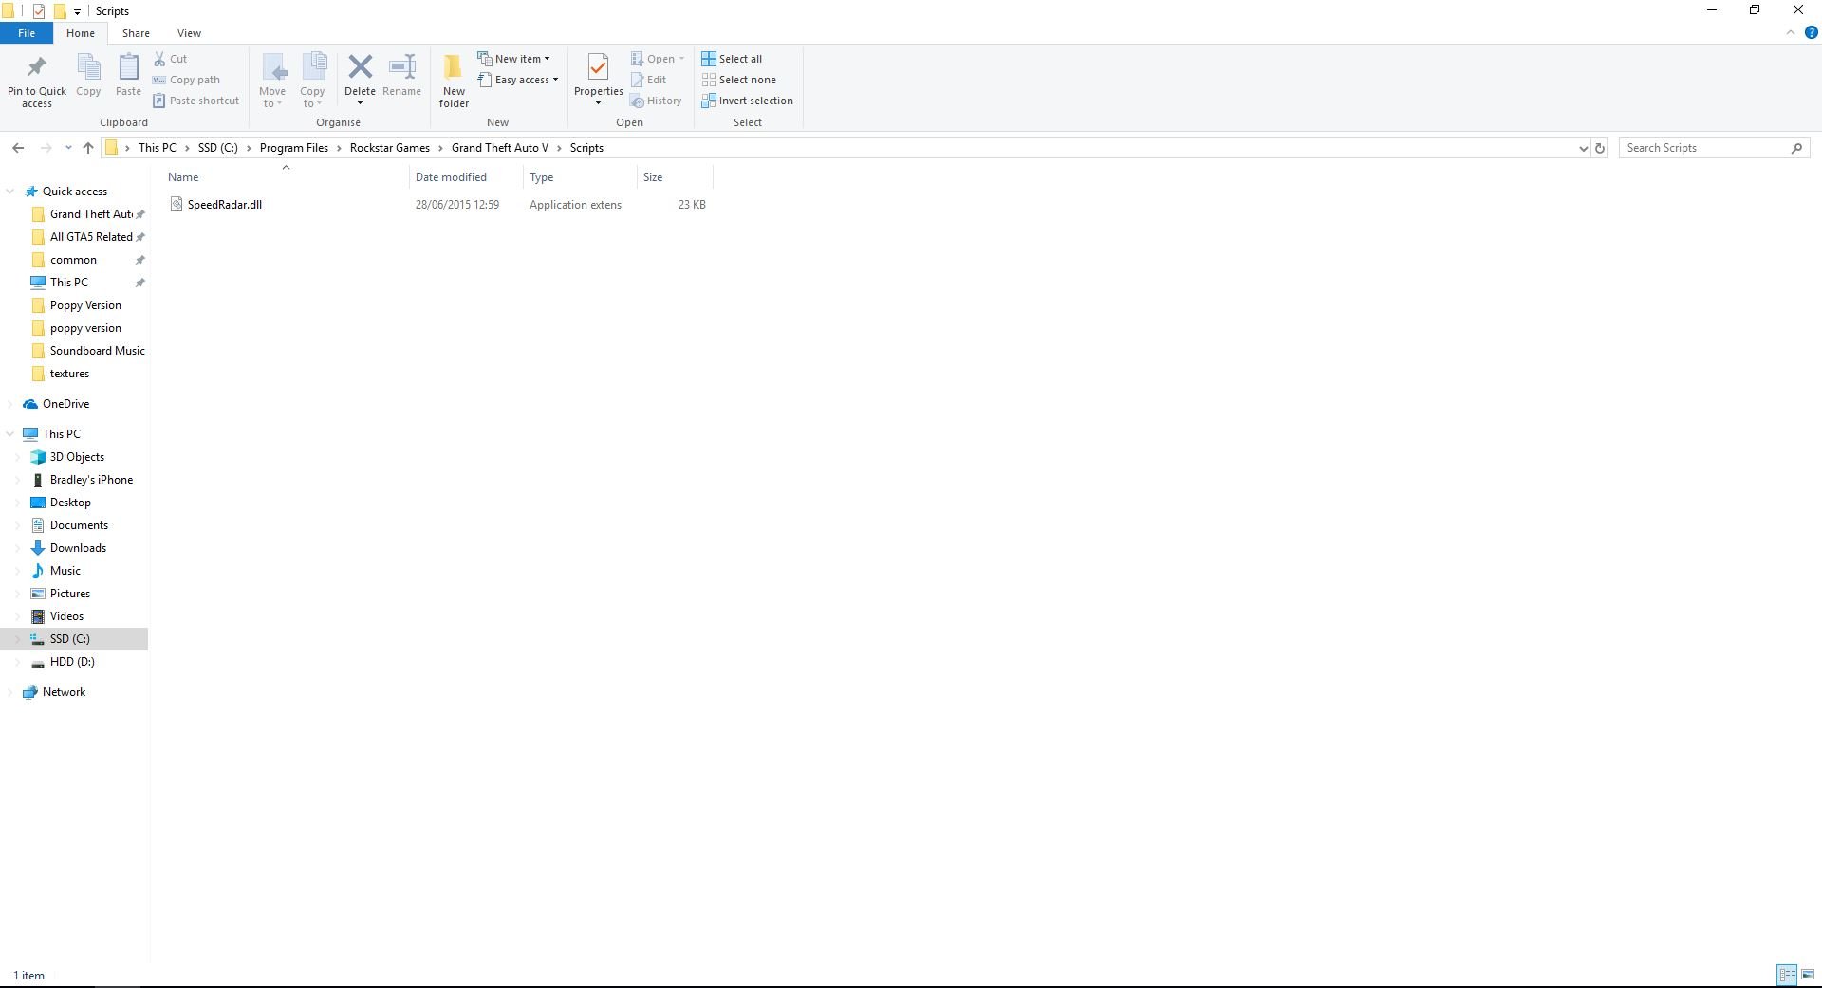Sort by Date modified column
The width and height of the screenshot is (1822, 988).
tap(451, 177)
